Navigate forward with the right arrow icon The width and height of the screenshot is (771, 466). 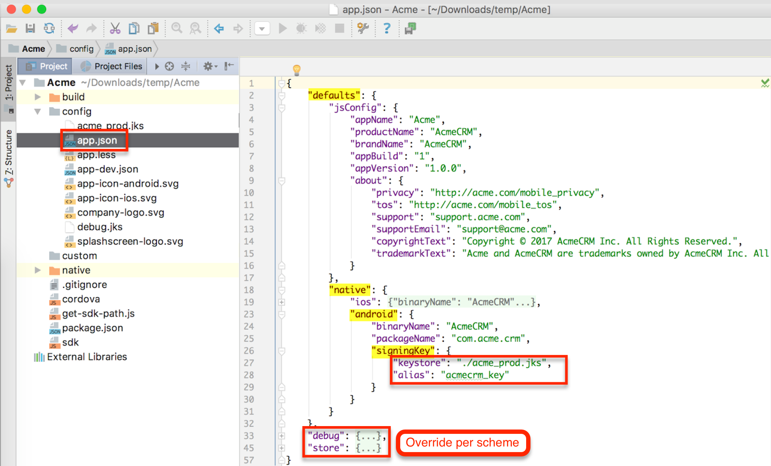coord(238,29)
